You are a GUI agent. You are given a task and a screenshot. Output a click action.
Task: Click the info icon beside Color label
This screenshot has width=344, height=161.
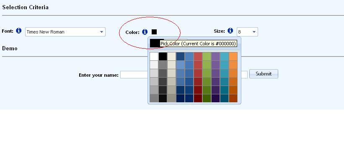click(x=145, y=32)
